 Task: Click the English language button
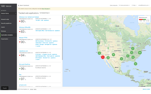tap(5, 88)
